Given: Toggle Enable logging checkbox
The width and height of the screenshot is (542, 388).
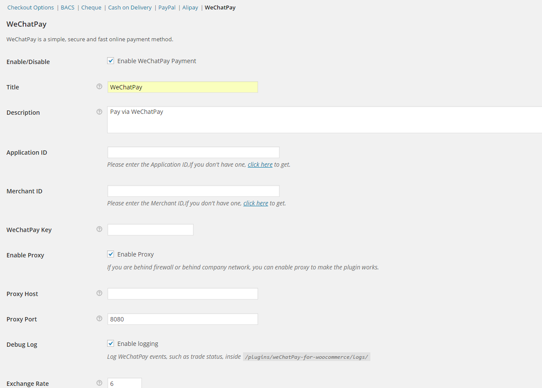Looking at the screenshot, I should 111,343.
